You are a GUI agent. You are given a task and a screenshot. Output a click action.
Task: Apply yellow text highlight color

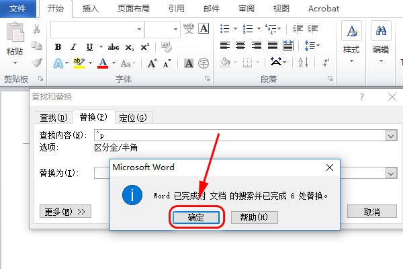coord(79,63)
